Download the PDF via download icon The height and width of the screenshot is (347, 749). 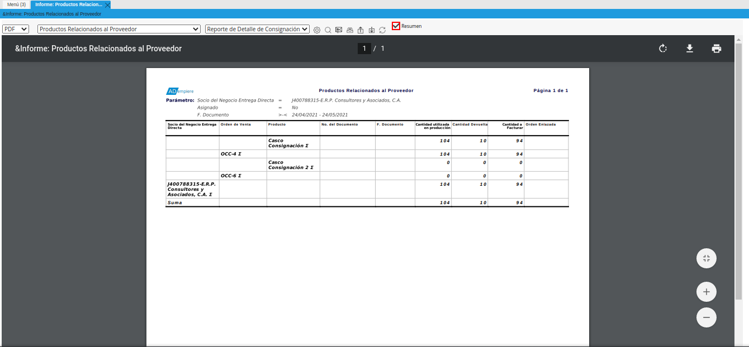(689, 49)
